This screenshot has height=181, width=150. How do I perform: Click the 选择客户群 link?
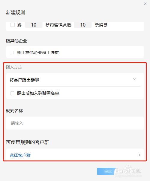pyautogui.click(x=20, y=155)
